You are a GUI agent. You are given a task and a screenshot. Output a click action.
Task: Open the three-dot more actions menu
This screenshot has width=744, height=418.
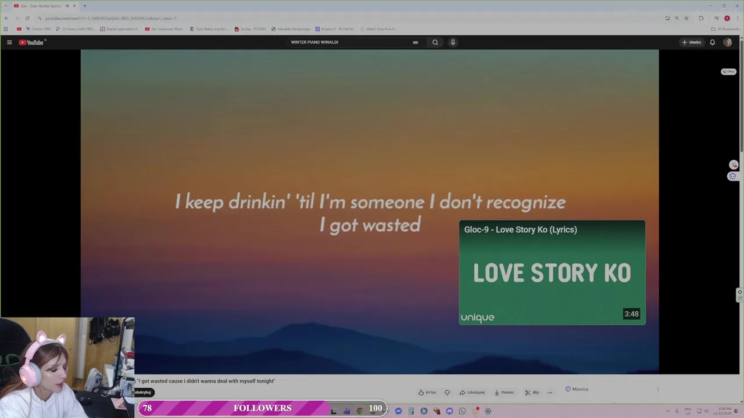click(550, 392)
